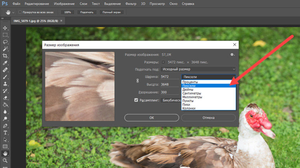Select the Eyedropper tool
The width and height of the screenshot is (300, 168).
(x=5, y=63)
